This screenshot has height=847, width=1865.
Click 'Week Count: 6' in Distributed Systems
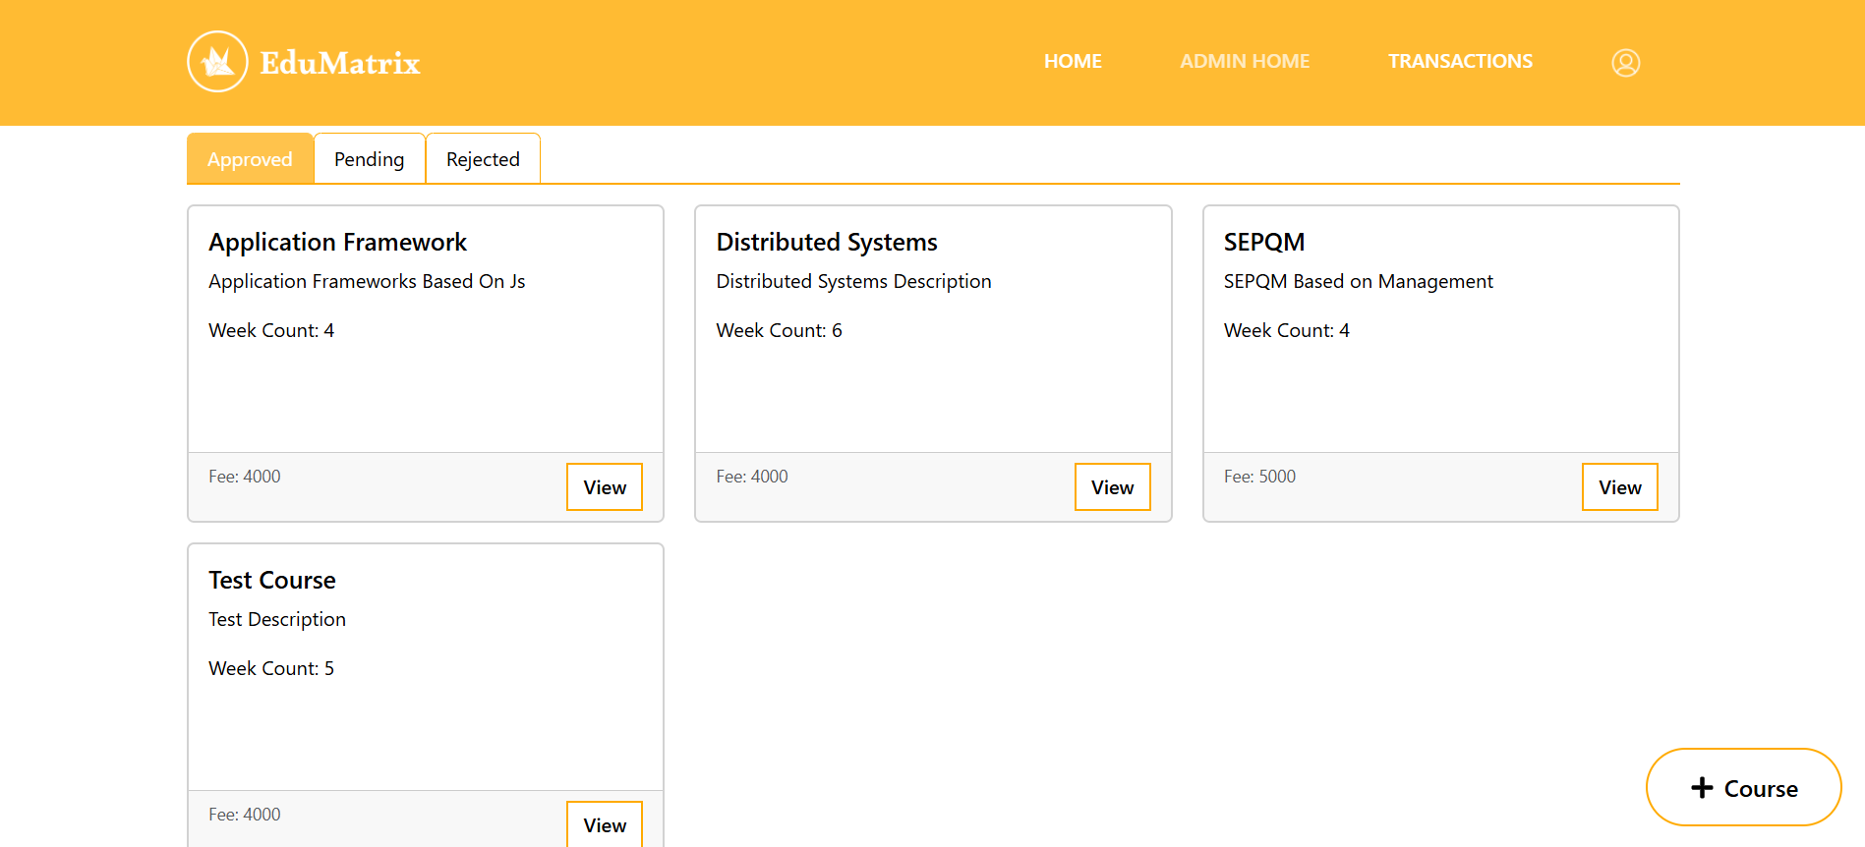[779, 330]
